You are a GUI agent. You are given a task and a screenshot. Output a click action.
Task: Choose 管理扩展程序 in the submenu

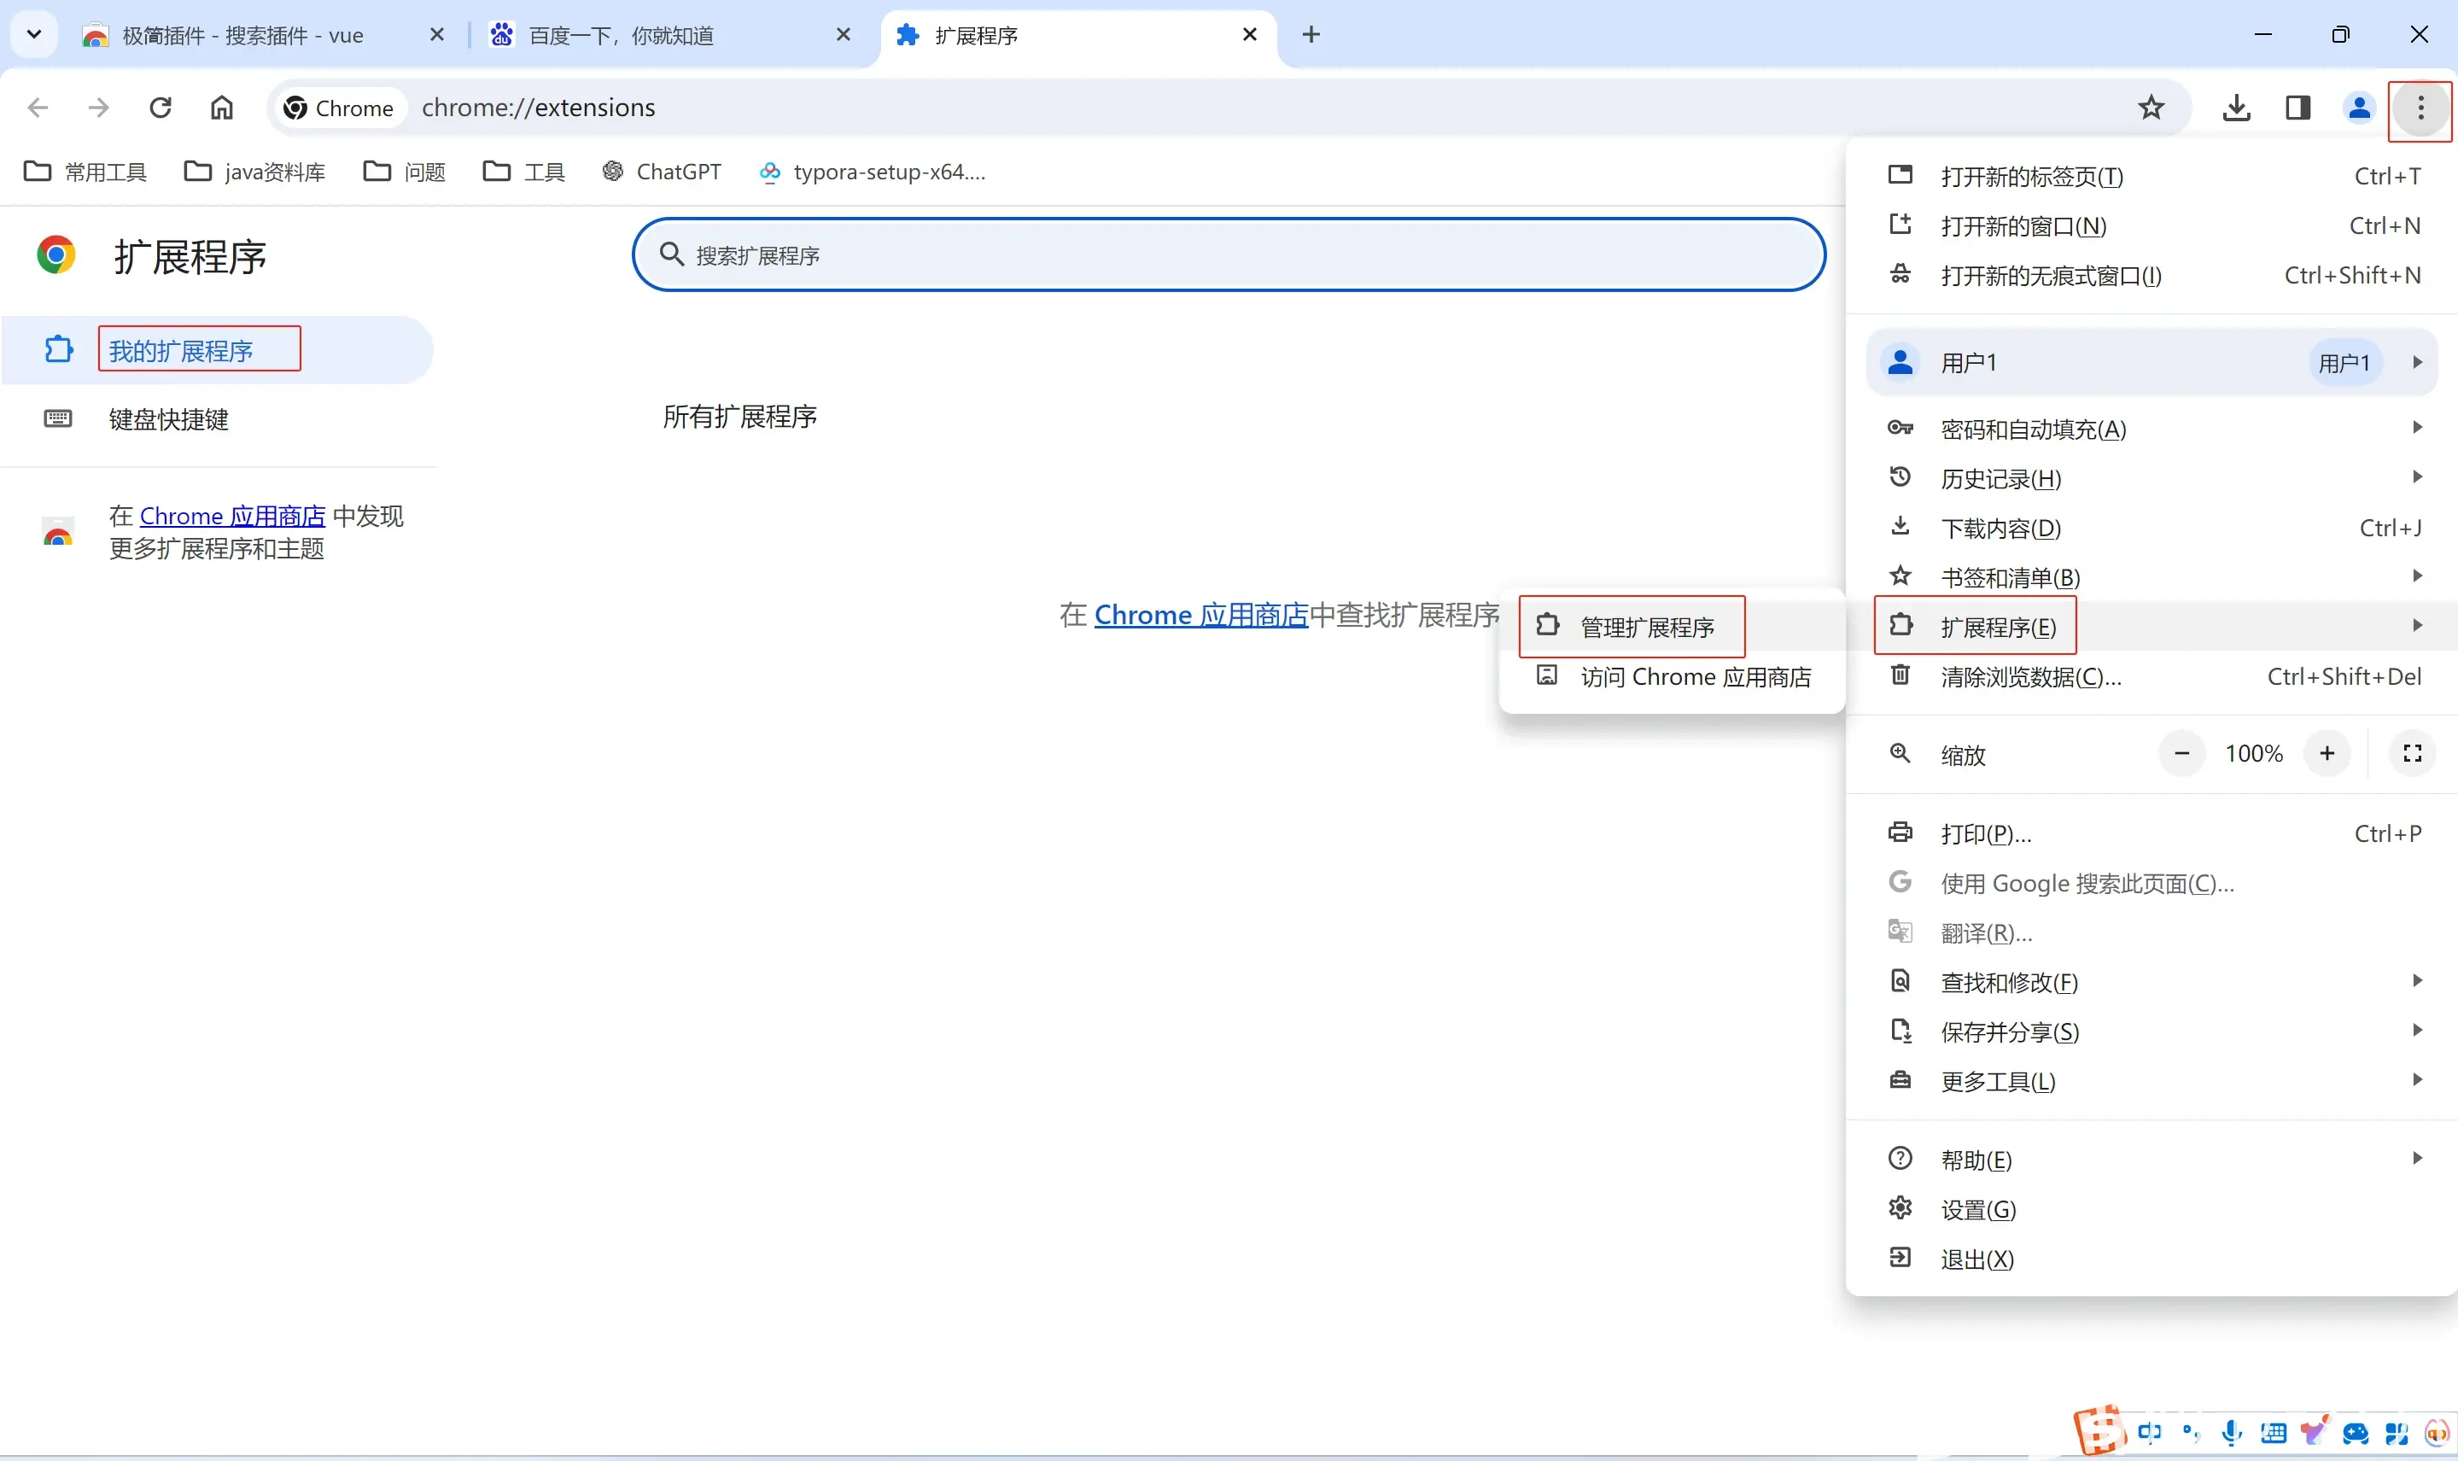point(1672,626)
